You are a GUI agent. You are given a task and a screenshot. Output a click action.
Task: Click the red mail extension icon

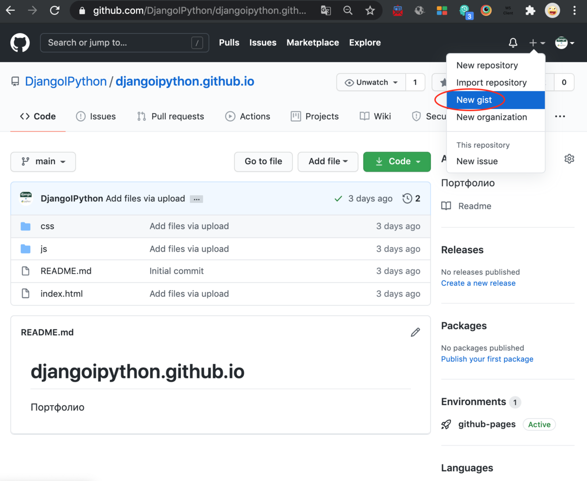[x=398, y=10]
